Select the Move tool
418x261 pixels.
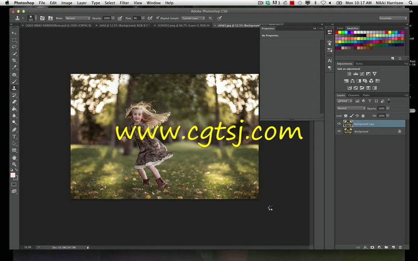pos(14,33)
